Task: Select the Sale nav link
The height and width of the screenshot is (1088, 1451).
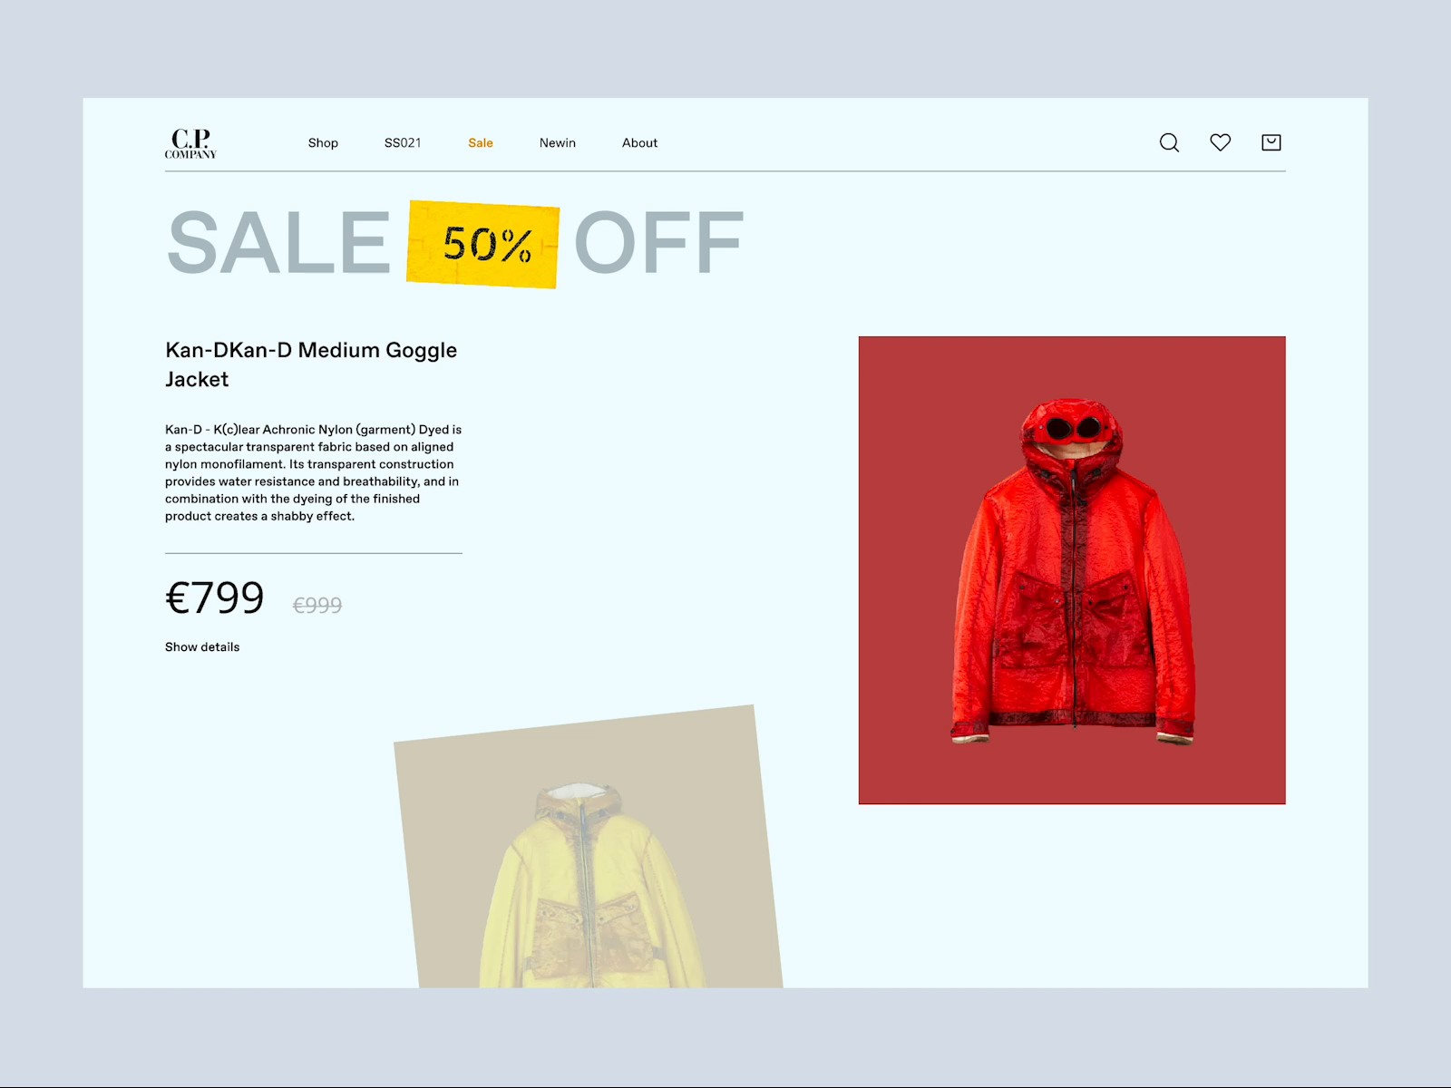Action: click(481, 143)
